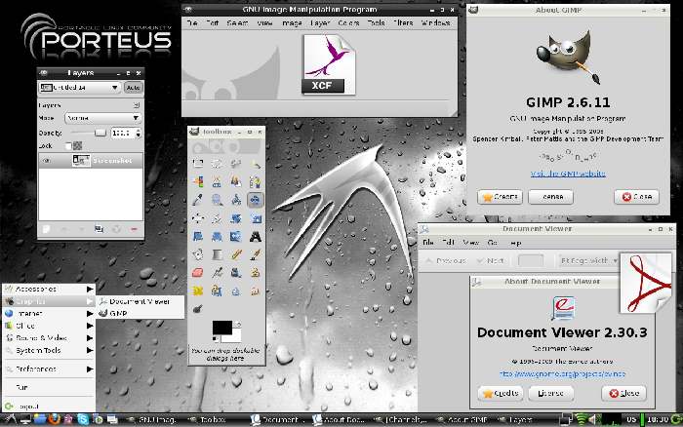683x427 pixels.
Task: Open the layer Mode dropdown showing Normal
Action: pyautogui.click(x=101, y=118)
